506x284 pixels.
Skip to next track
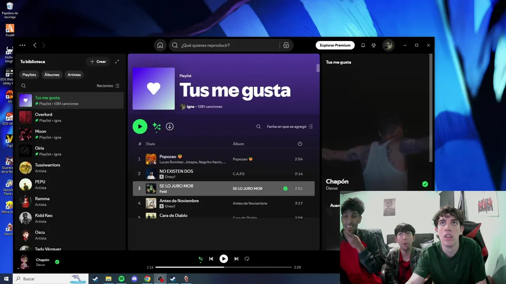click(x=236, y=259)
